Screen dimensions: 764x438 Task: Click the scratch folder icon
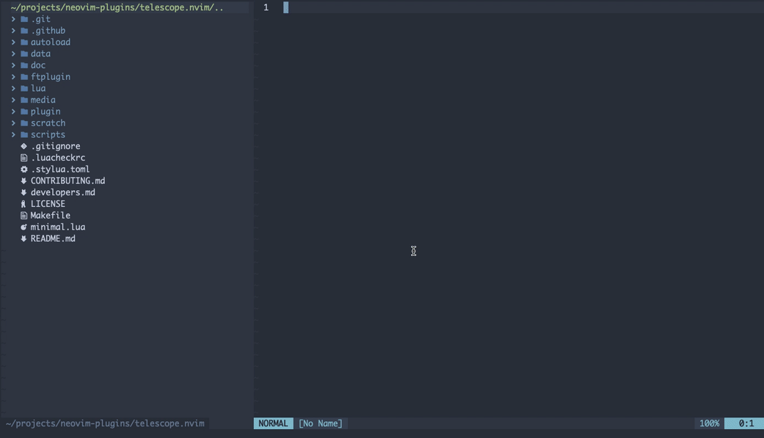coord(24,123)
